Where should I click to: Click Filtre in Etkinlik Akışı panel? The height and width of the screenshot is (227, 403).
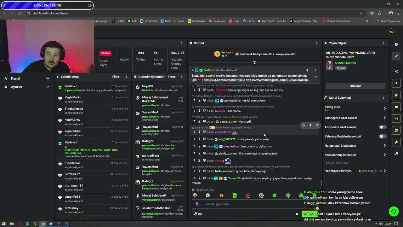[116, 77]
